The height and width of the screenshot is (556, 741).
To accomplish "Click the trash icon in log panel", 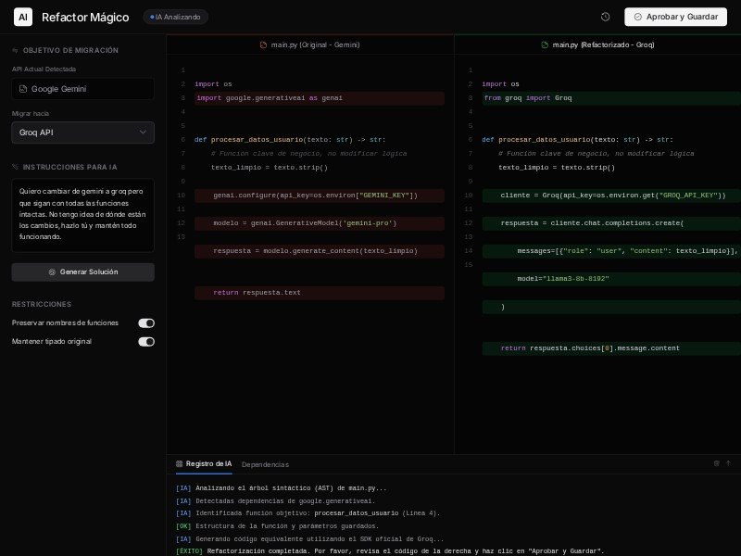I will (716, 463).
